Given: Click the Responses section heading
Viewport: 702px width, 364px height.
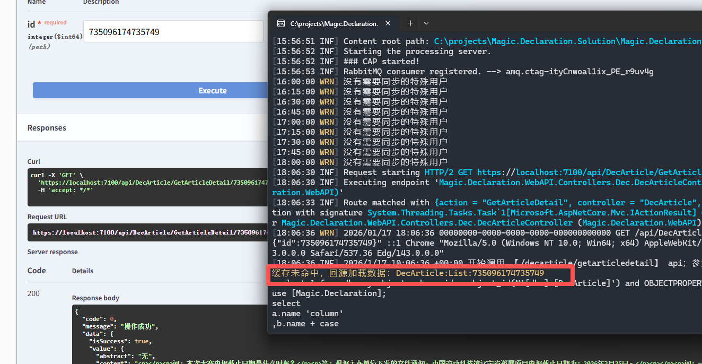Looking at the screenshot, I should tap(47, 128).
